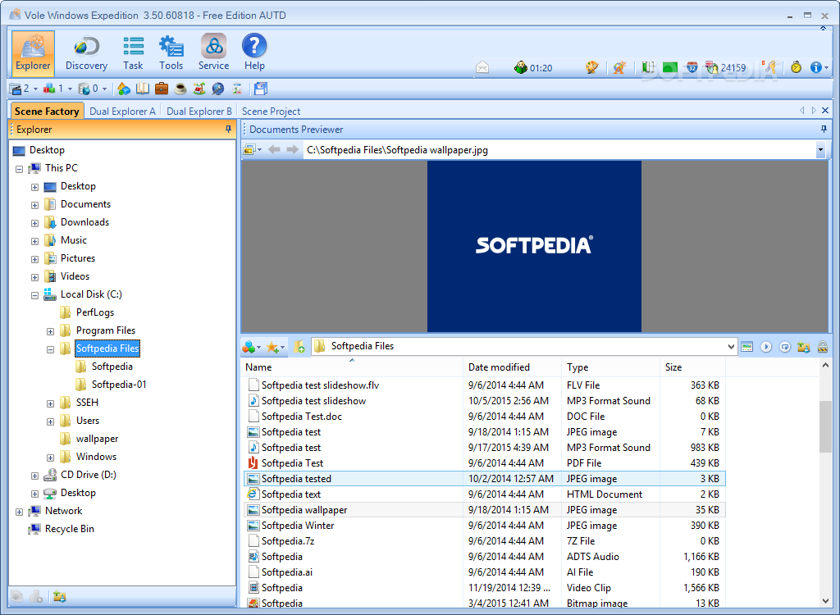Open the paint palette theme icon

pyautogui.click(x=592, y=67)
